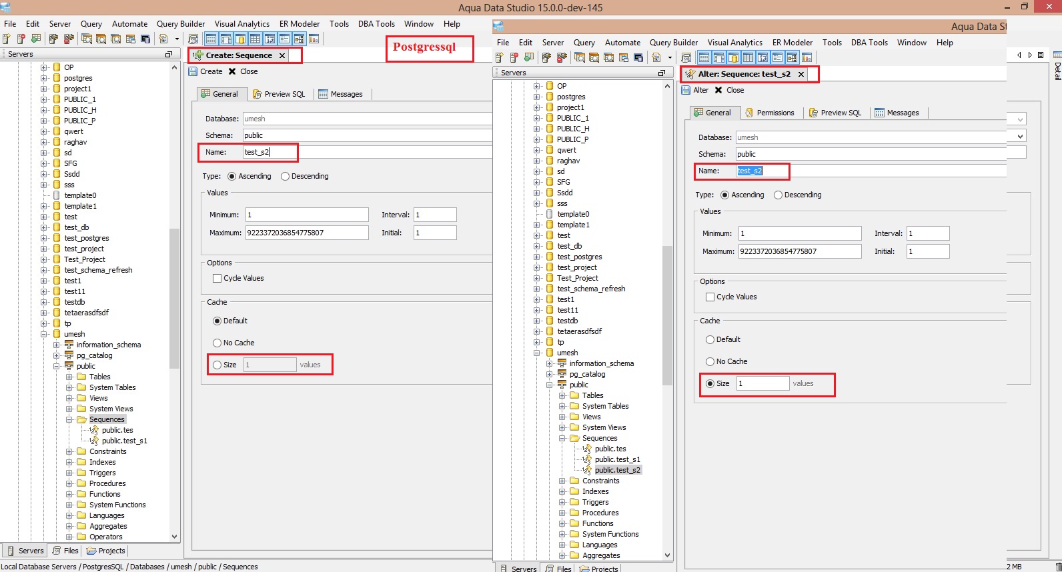
Task: Click hierarchy layout icon in left window toolbar
Action: (300, 39)
